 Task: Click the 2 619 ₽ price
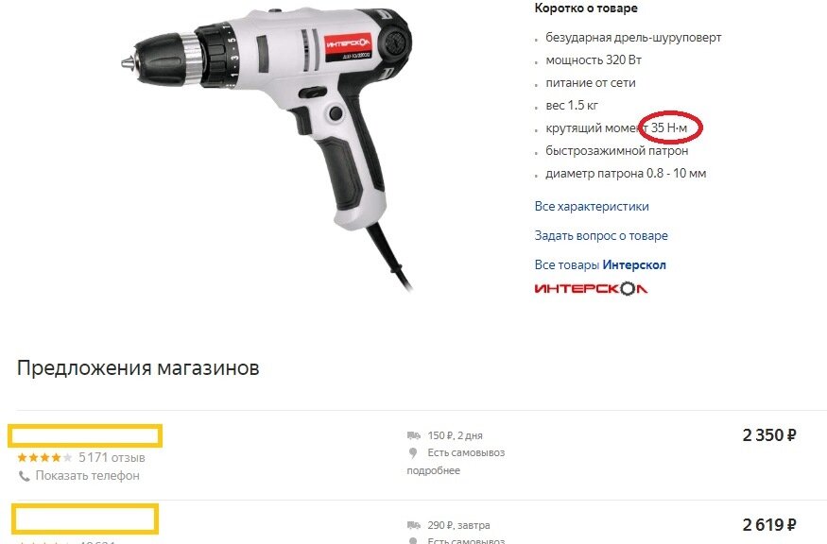pos(769,525)
